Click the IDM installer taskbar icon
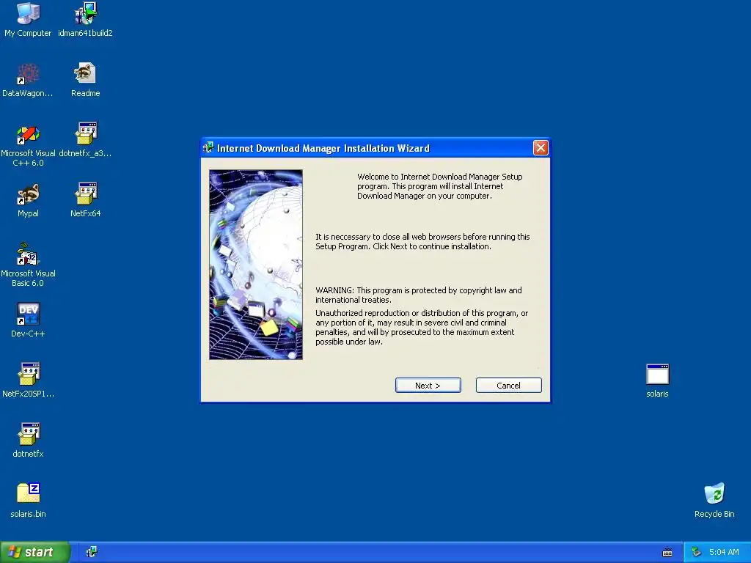Image resolution: width=751 pixels, height=563 pixels. coord(92,552)
